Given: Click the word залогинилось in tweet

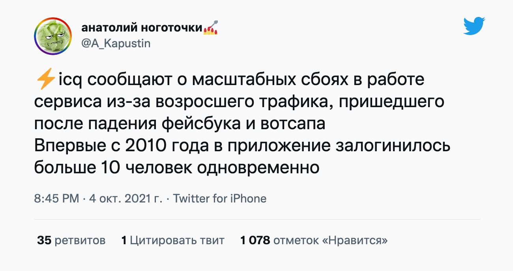Looking at the screenshot, I should pyautogui.click(x=393, y=146).
